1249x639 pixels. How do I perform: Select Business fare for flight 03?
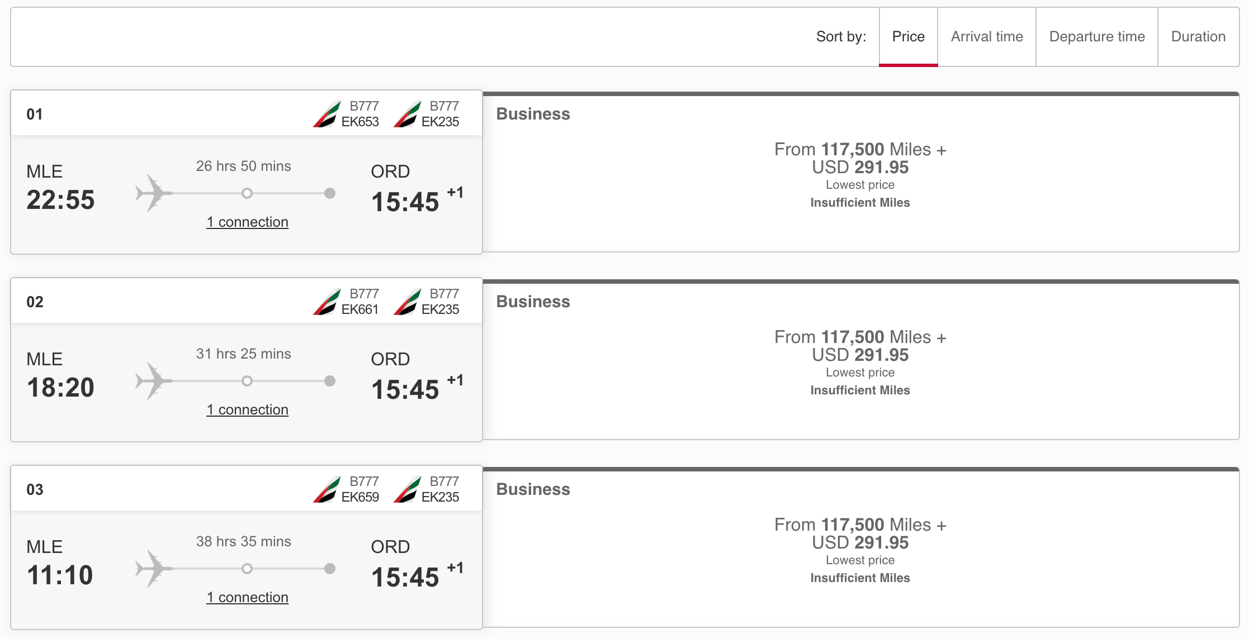[860, 543]
